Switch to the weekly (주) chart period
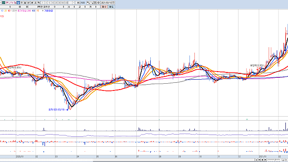 coord(22,3)
